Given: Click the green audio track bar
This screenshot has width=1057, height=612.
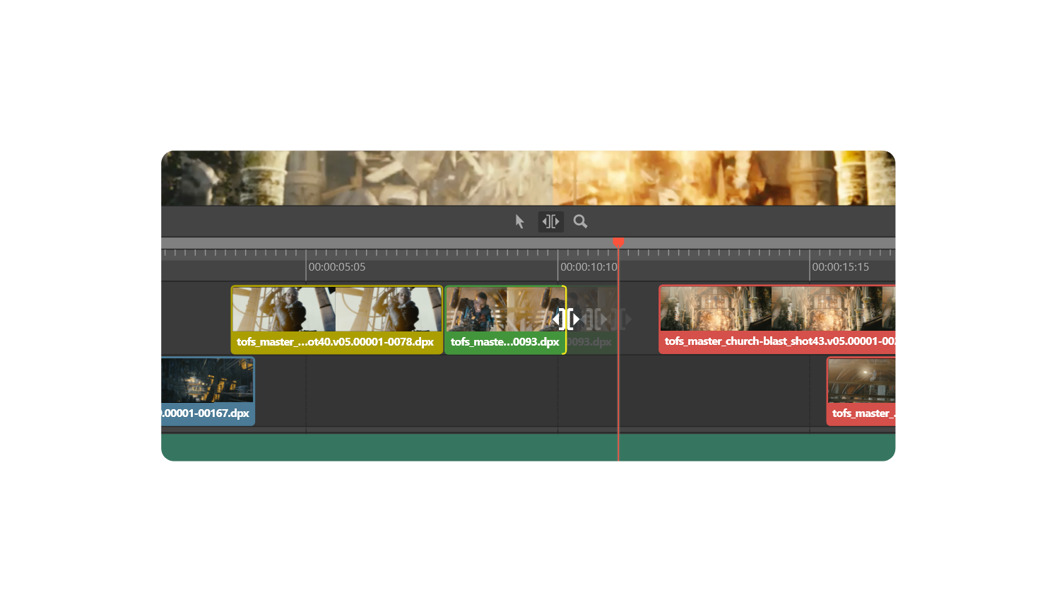Looking at the screenshot, I should [x=528, y=447].
